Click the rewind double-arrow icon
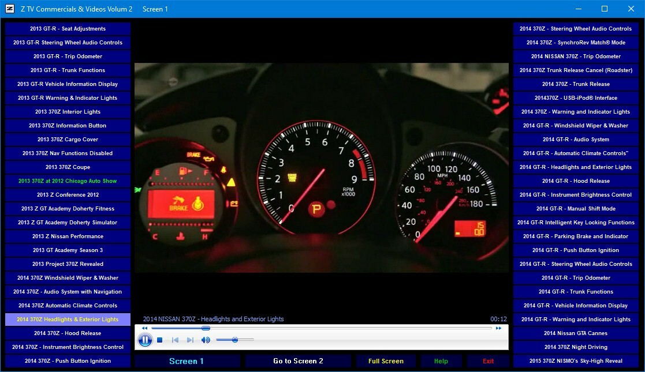The width and height of the screenshot is (645, 372). click(x=144, y=328)
